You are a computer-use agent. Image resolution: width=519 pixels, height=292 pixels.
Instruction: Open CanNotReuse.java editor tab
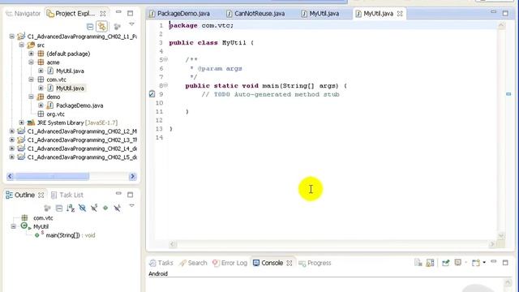255,14
